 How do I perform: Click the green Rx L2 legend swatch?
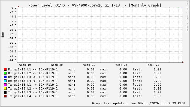[5, 73]
